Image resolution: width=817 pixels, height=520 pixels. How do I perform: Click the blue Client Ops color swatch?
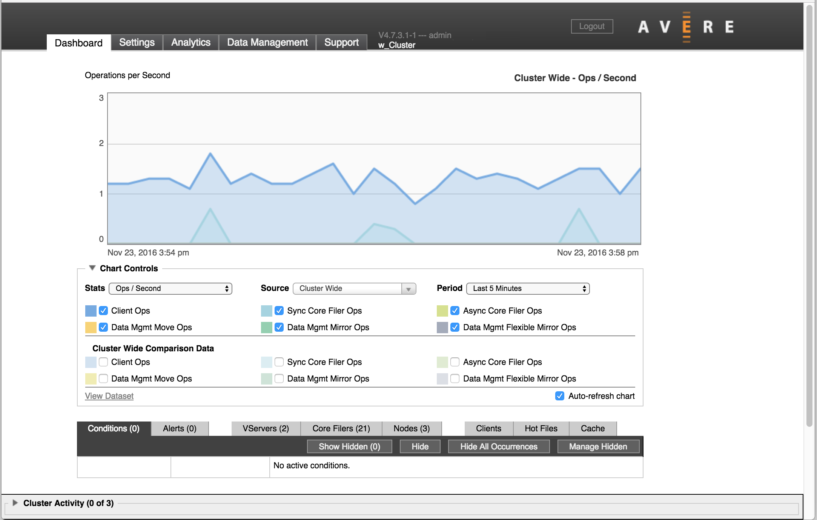click(91, 311)
